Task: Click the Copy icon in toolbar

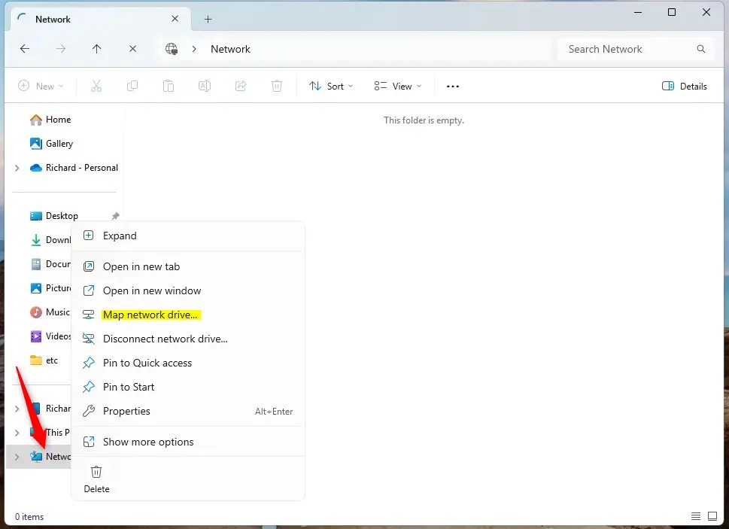Action: tap(132, 86)
